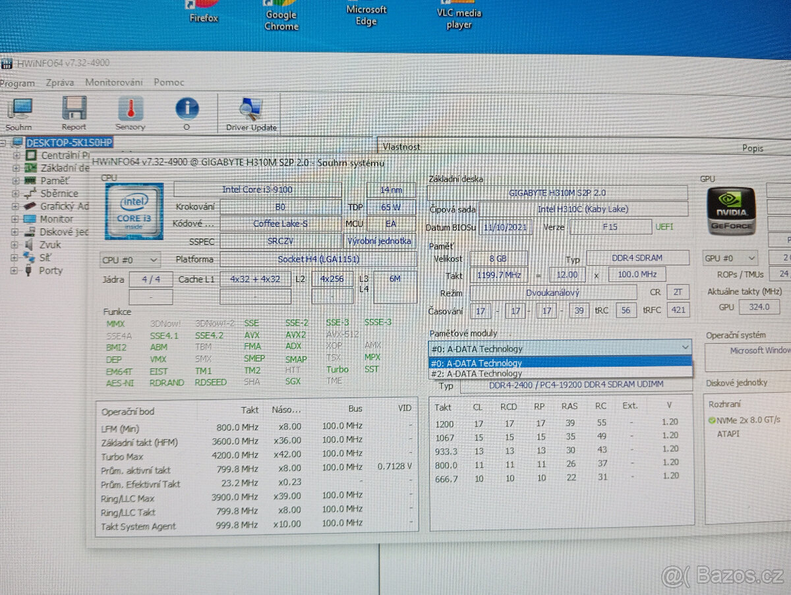Click the Vlastnost column header
This screenshot has height=595, width=791.
(401, 146)
